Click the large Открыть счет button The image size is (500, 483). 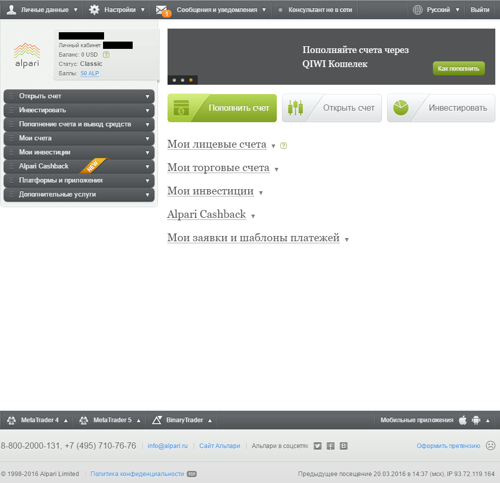coord(331,108)
